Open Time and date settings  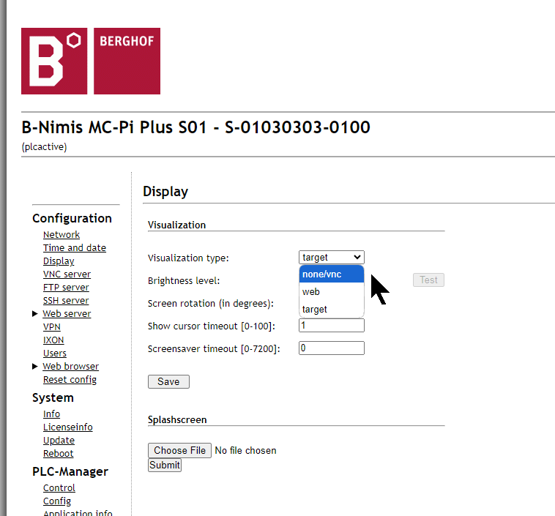click(75, 247)
